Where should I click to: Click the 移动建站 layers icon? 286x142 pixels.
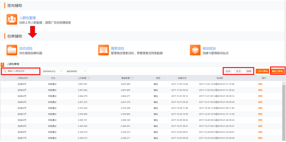195,50
